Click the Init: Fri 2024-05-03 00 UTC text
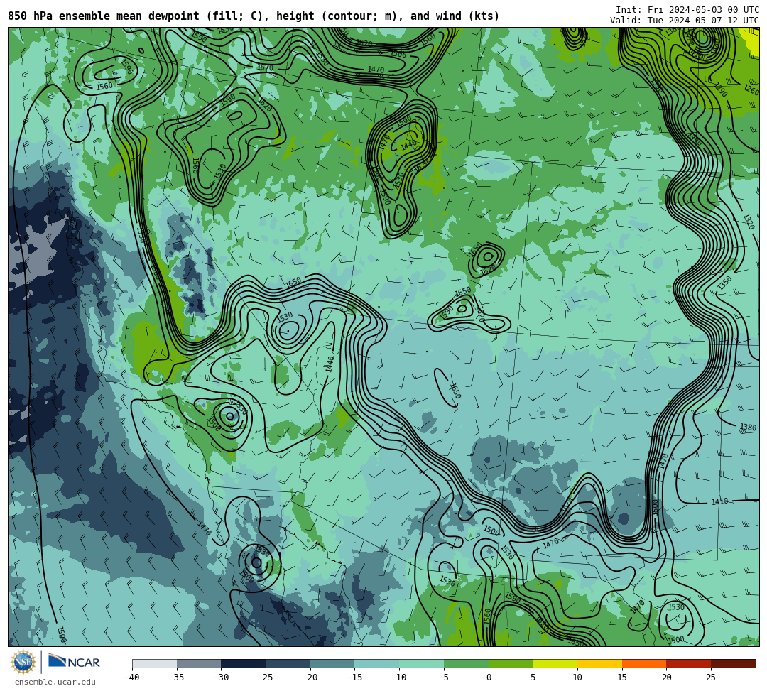767x691 pixels. coord(687,10)
